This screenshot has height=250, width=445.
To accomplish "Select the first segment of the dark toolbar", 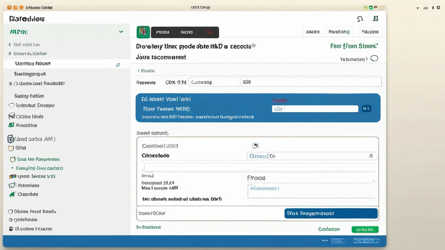I will 162,32.
